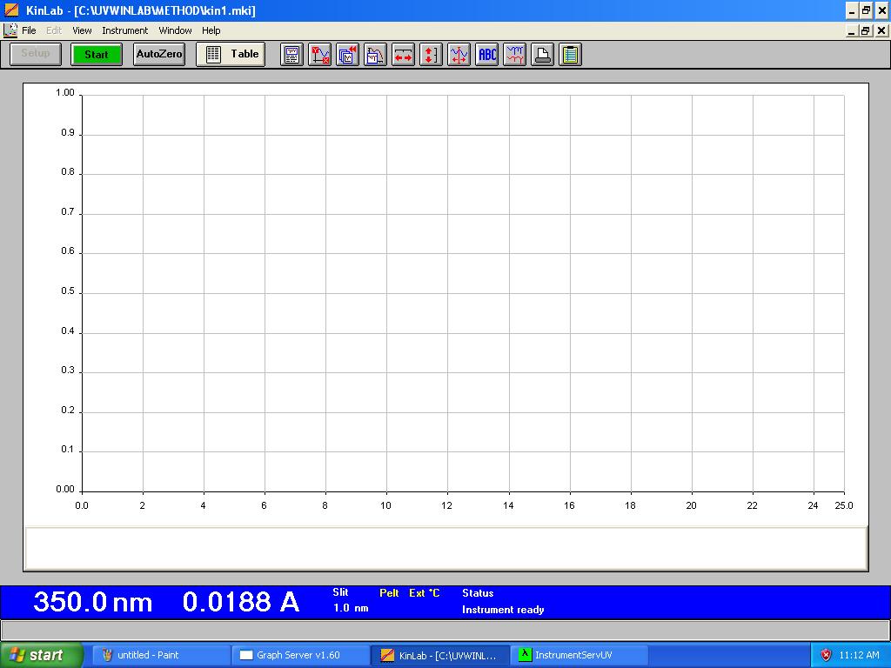
Task: Click the graph history icon
Action: 374,54
